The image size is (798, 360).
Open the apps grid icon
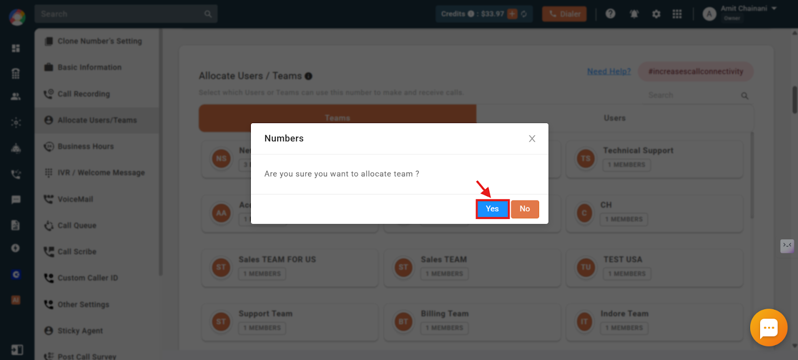[x=677, y=14]
